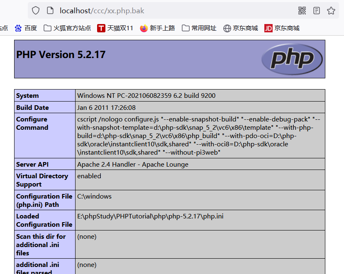
Task: Click the page info document icon
Action: coord(50,10)
